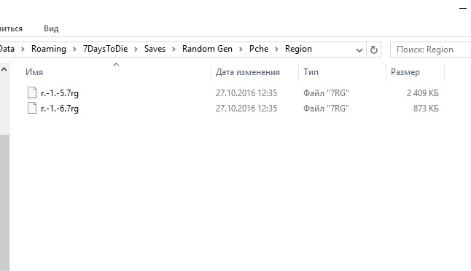Open the Вид ribbon tab
471x271 pixels.
point(51,28)
